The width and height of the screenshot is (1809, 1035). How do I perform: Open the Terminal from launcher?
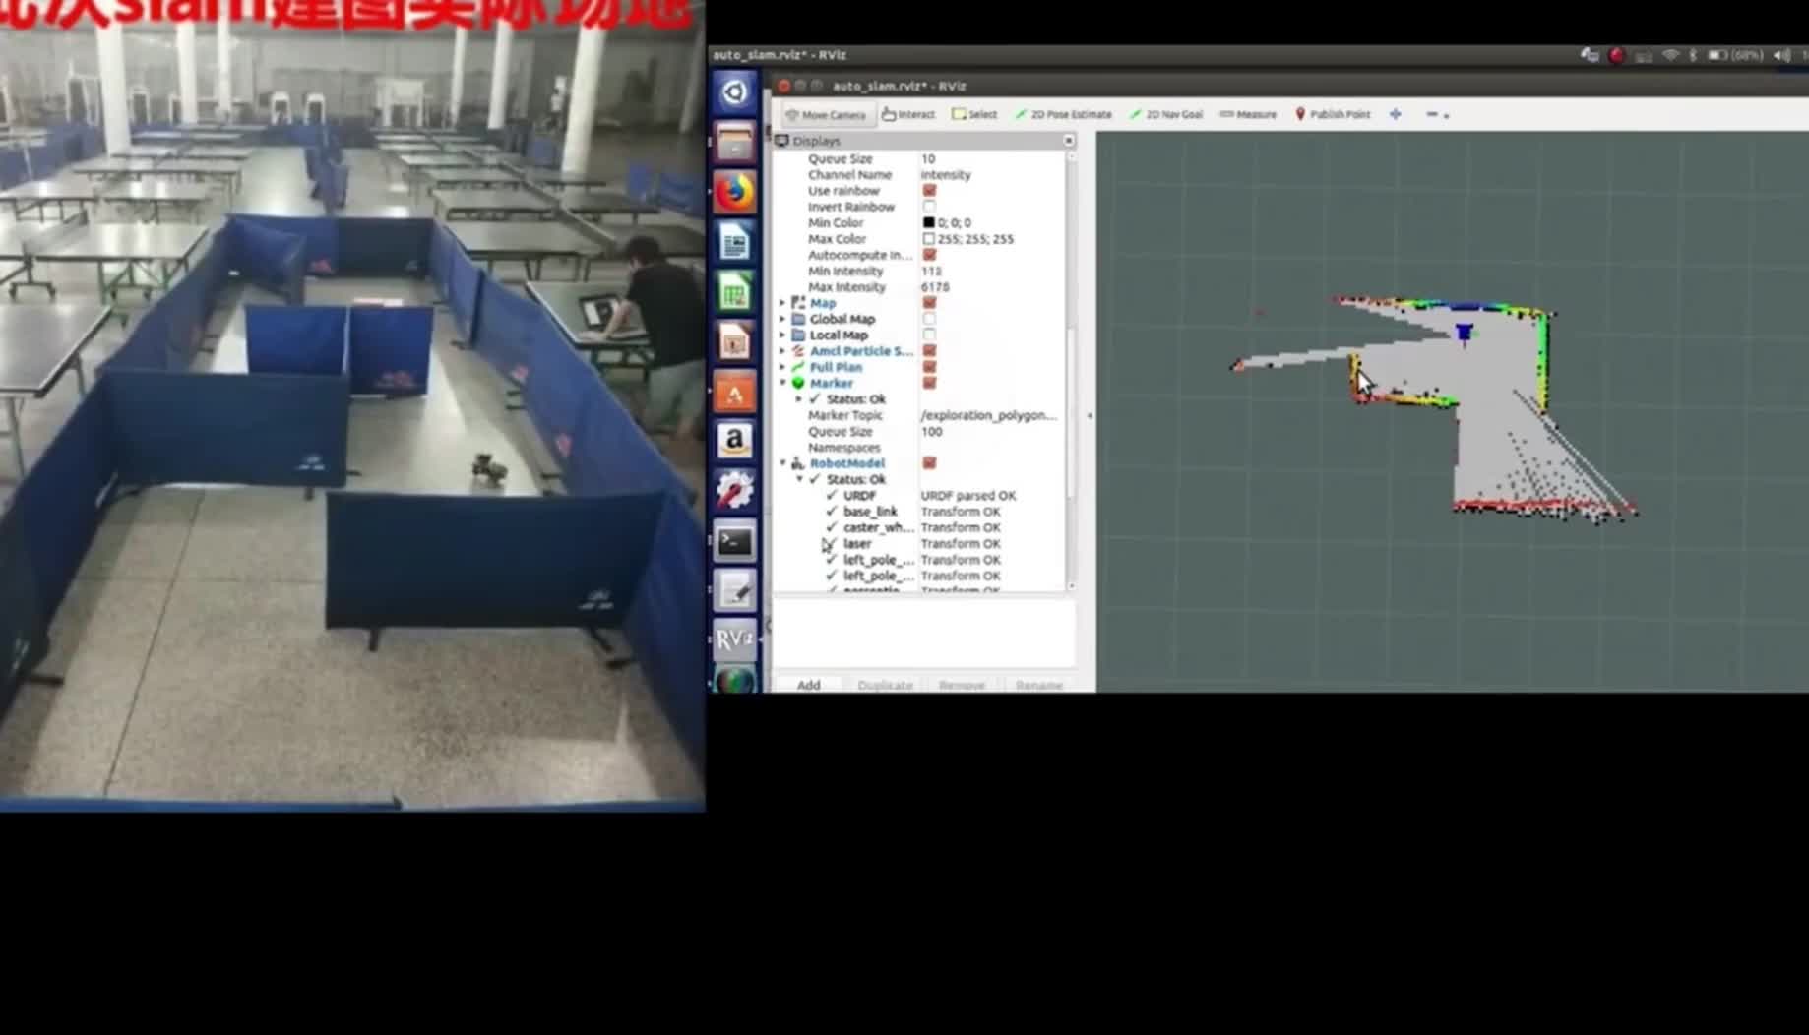point(734,541)
